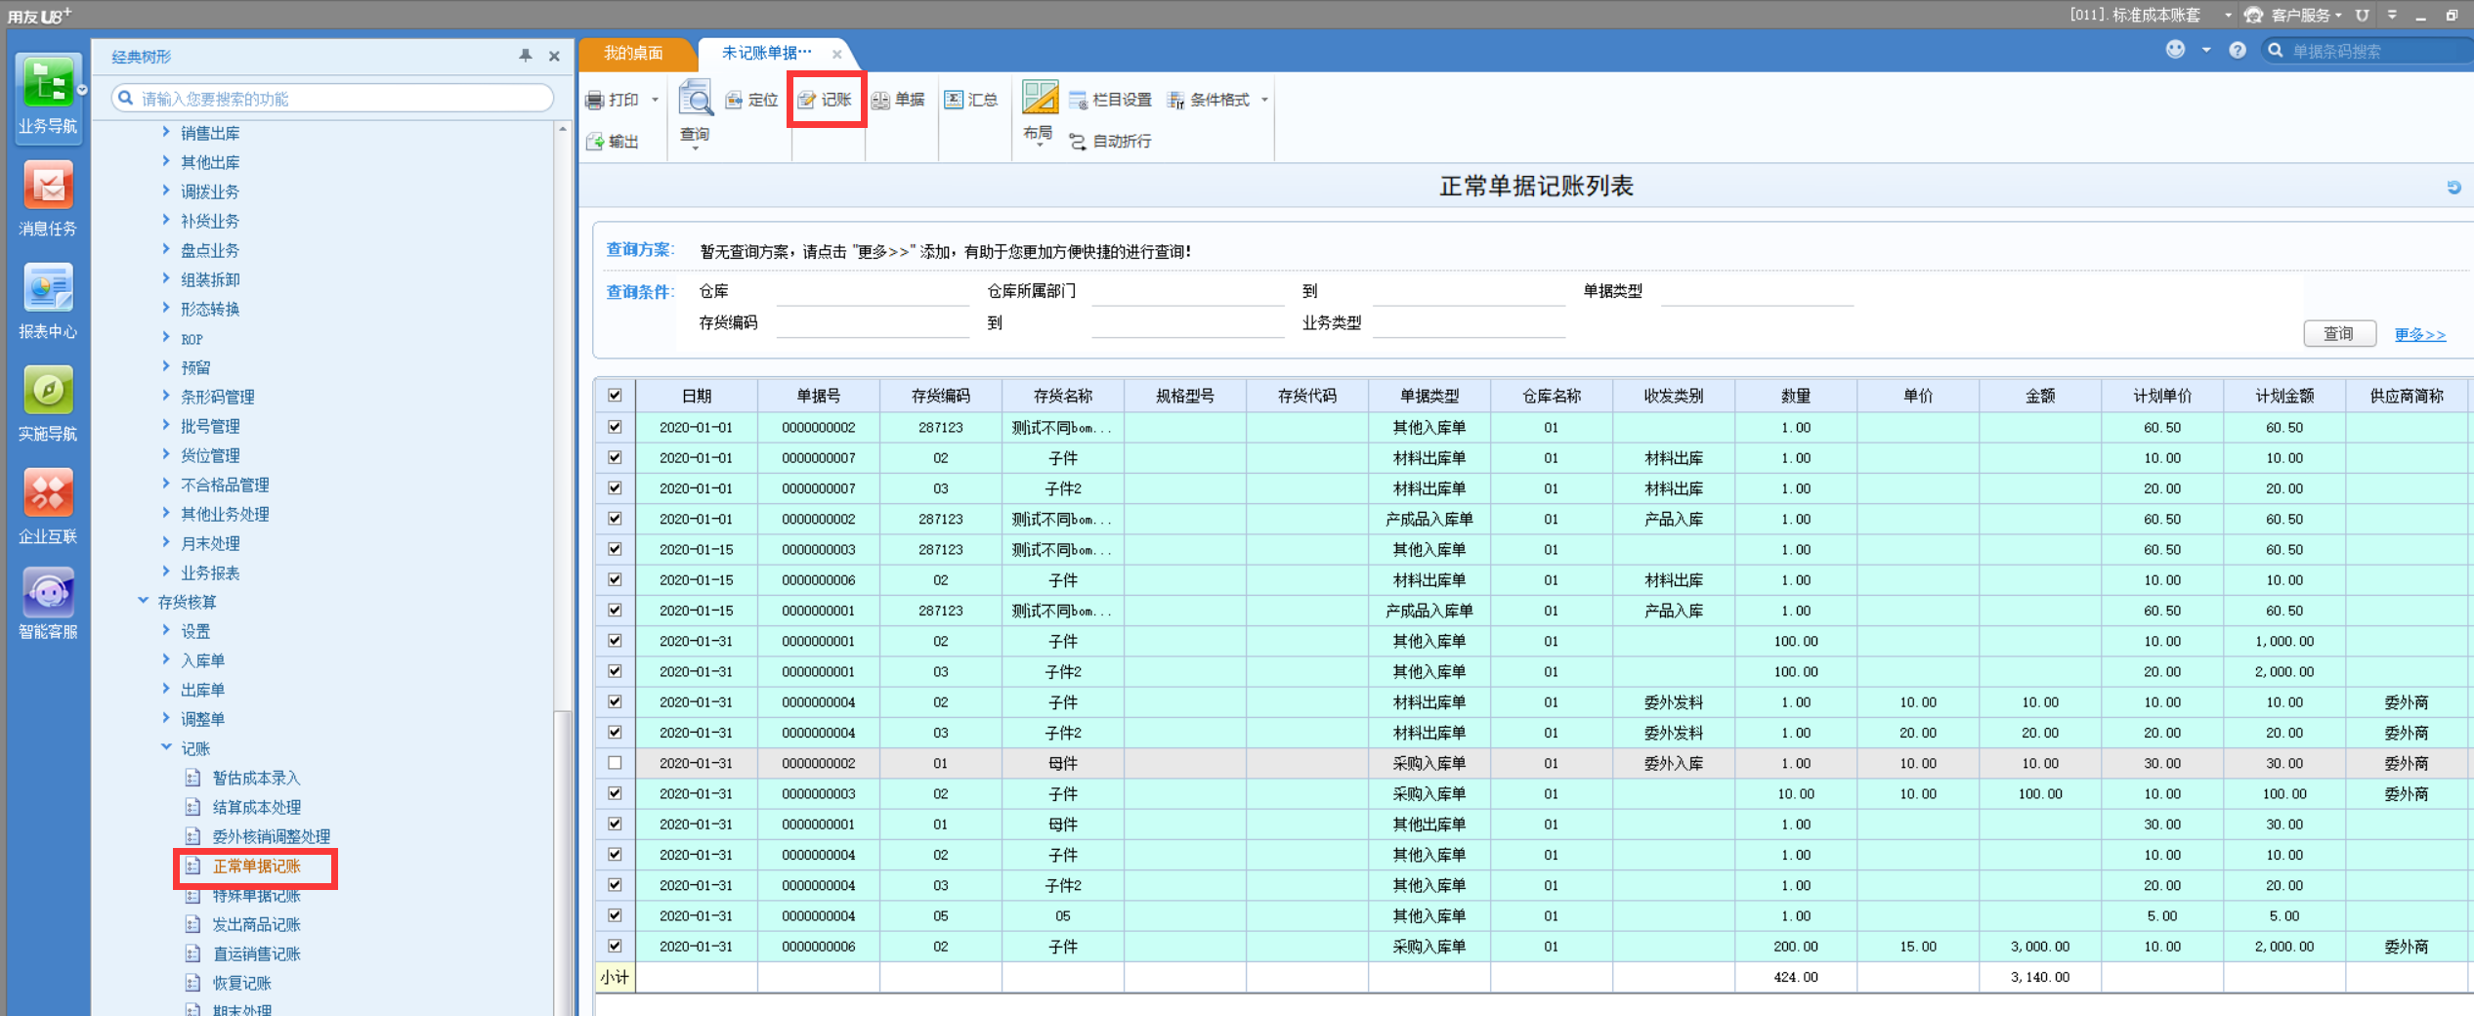Click the 更多>> link
This screenshot has height=1016, width=2474.
coord(2419,334)
